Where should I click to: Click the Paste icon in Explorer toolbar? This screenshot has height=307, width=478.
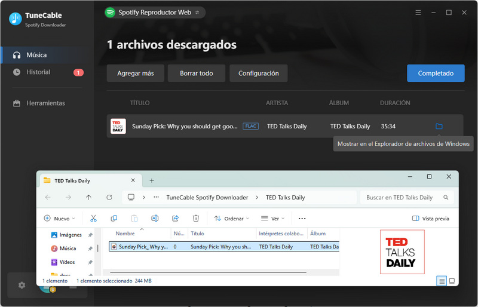(x=134, y=218)
